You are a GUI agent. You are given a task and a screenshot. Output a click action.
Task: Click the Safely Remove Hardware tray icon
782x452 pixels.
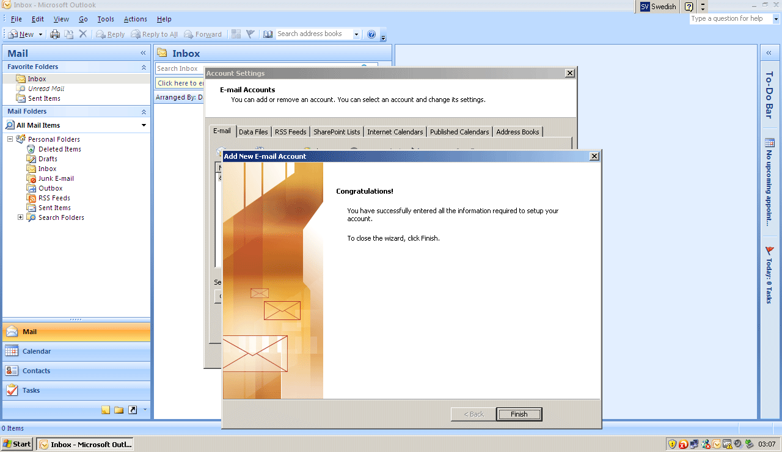pos(749,444)
